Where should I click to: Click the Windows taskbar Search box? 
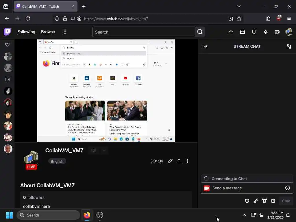48,215
